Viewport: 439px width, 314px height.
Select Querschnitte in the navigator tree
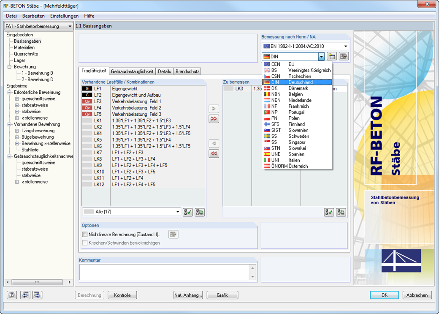coord(26,54)
